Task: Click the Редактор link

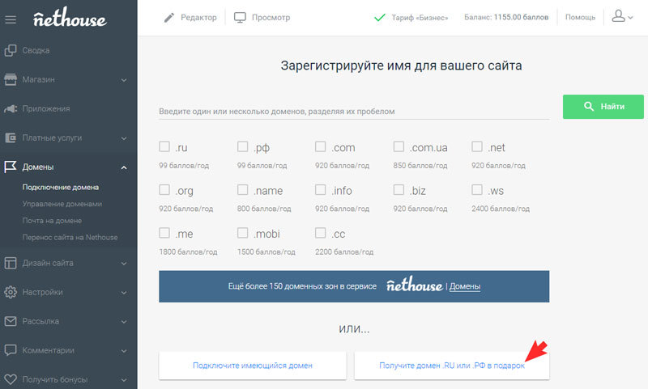Action: pyautogui.click(x=198, y=17)
